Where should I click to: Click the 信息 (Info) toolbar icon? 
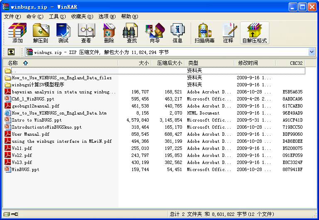(177, 33)
